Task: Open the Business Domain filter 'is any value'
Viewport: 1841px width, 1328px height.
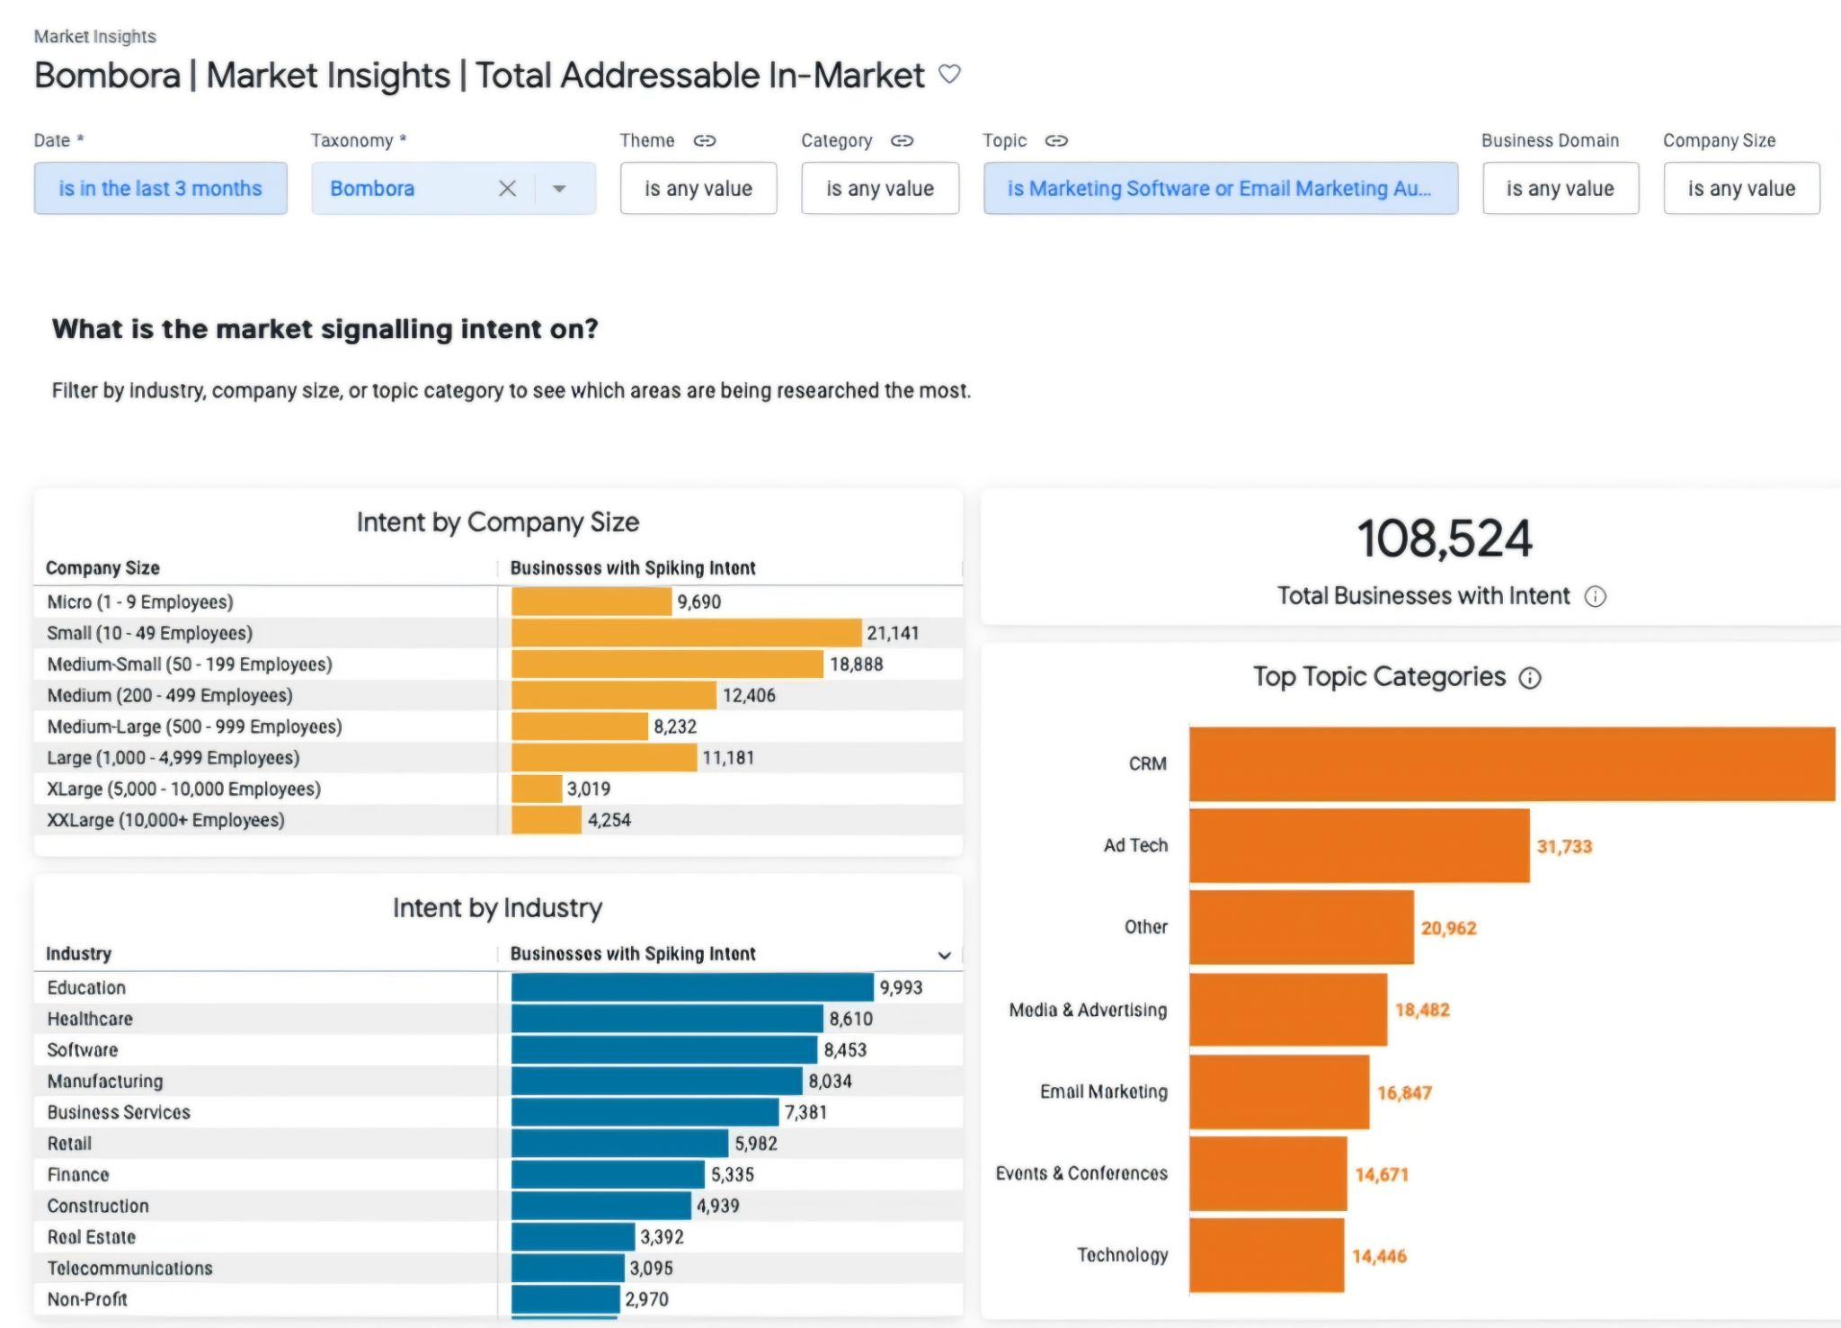Action: [x=1561, y=188]
